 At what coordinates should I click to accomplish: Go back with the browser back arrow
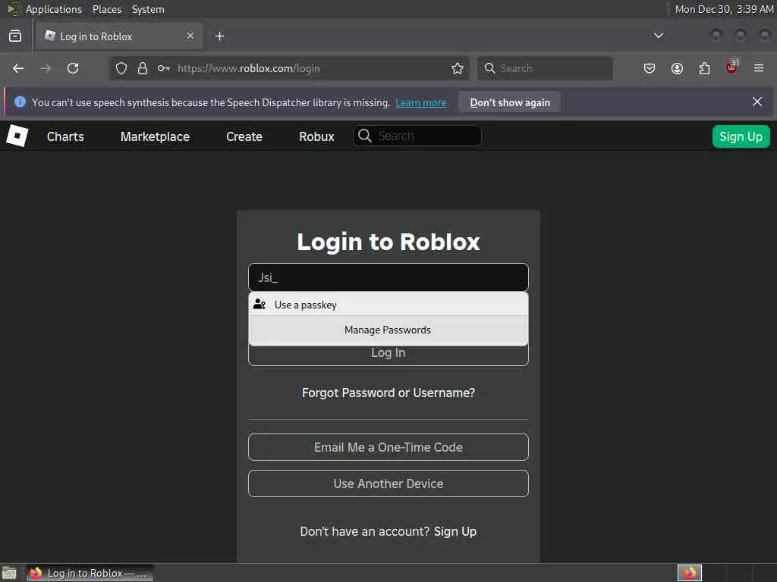(18, 68)
